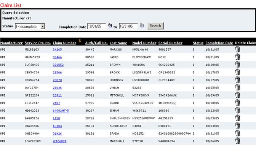Click the Claim List page title

click(11, 5)
